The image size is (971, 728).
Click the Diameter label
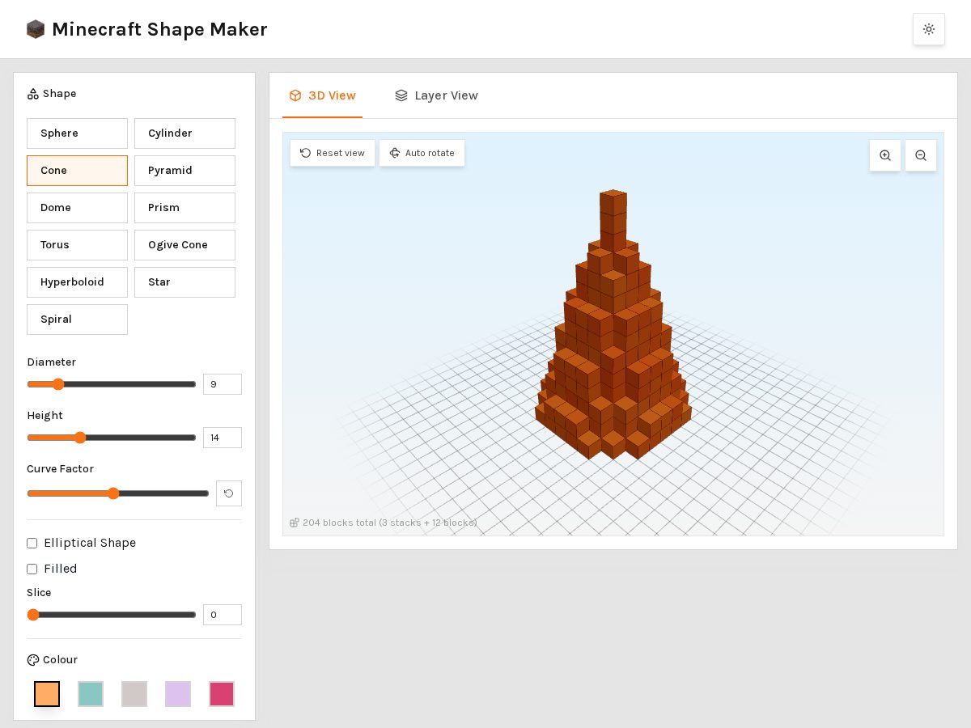[x=52, y=362]
